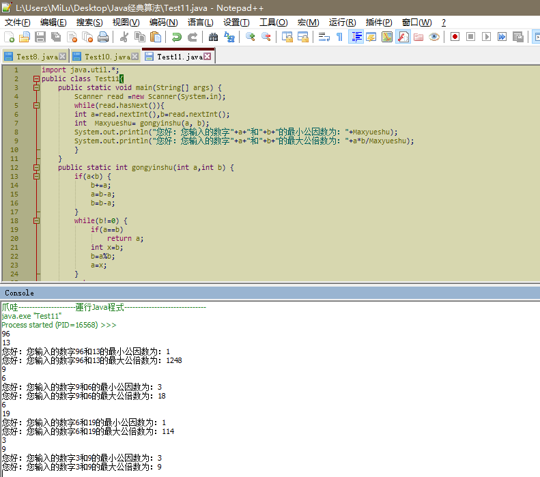Click the Print icon in toolbar

pyautogui.click(x=103, y=37)
